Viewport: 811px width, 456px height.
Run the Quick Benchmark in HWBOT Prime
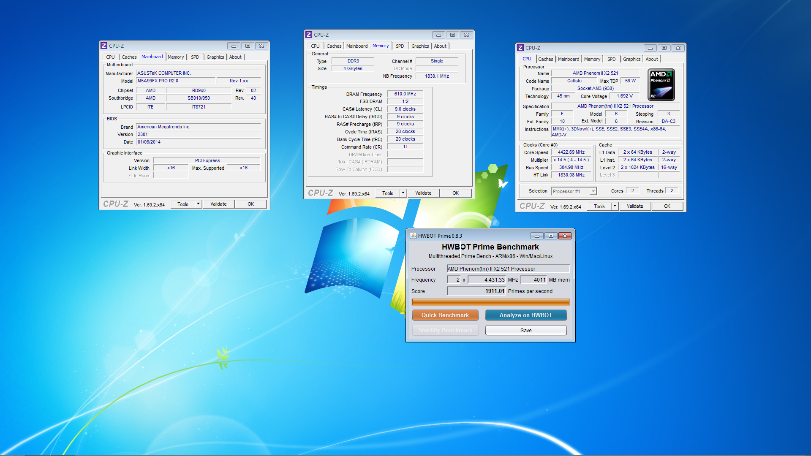coord(445,315)
